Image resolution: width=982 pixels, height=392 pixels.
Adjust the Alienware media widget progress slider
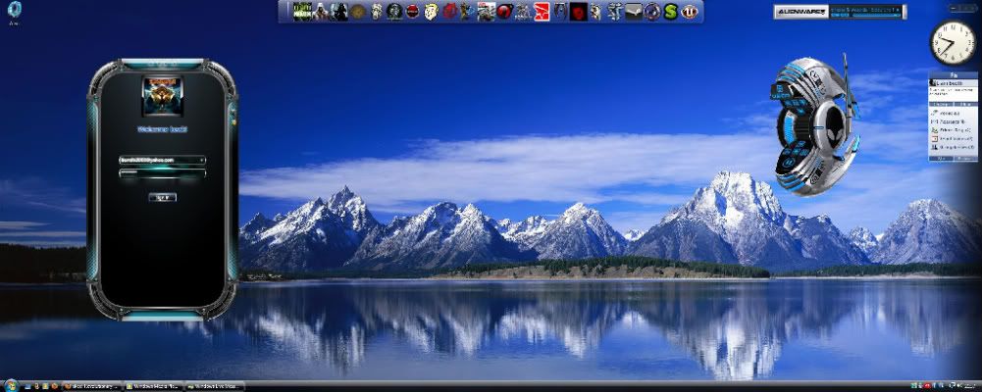coord(876,15)
